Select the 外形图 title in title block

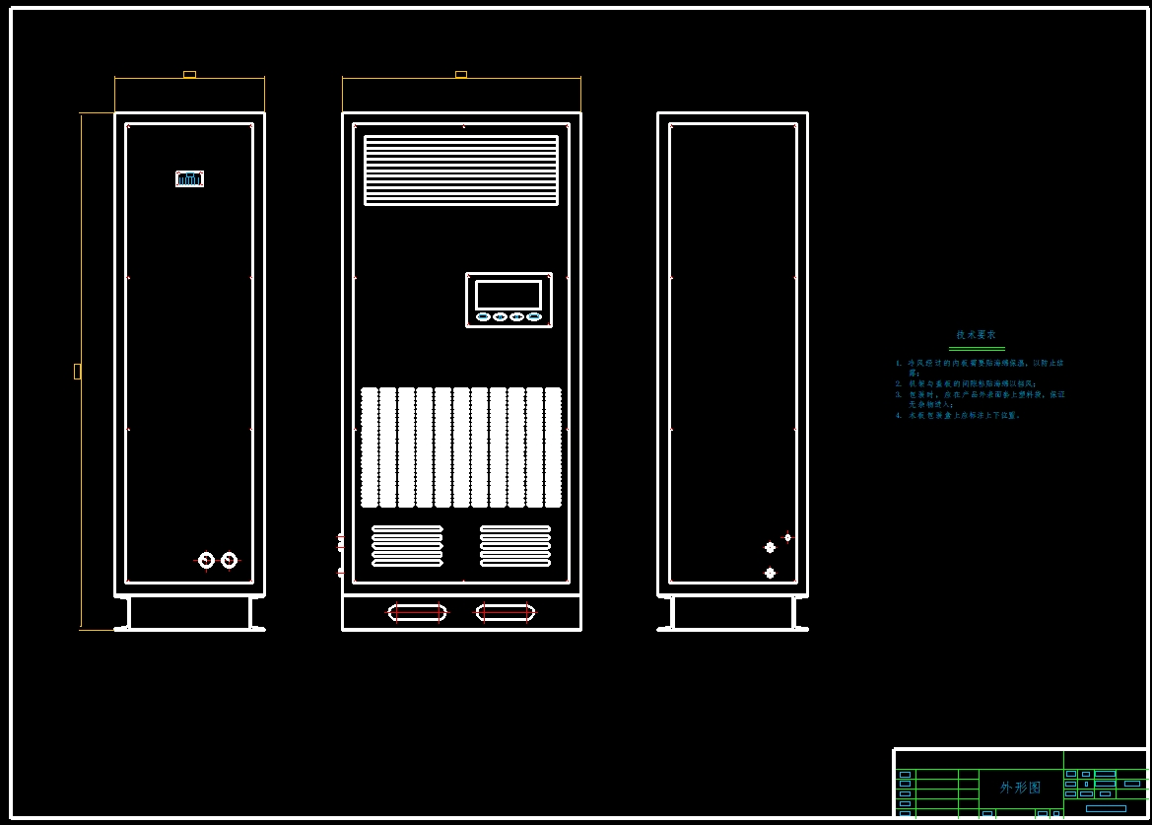[1021, 788]
